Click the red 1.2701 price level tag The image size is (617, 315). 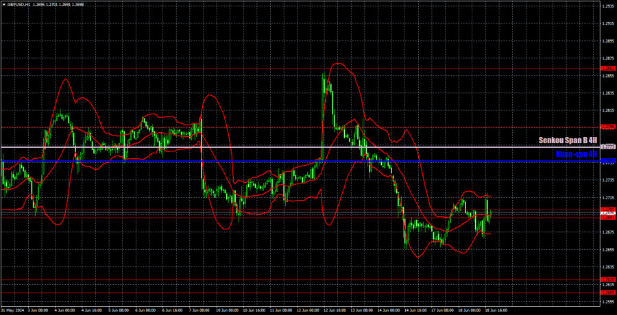pyautogui.click(x=607, y=210)
